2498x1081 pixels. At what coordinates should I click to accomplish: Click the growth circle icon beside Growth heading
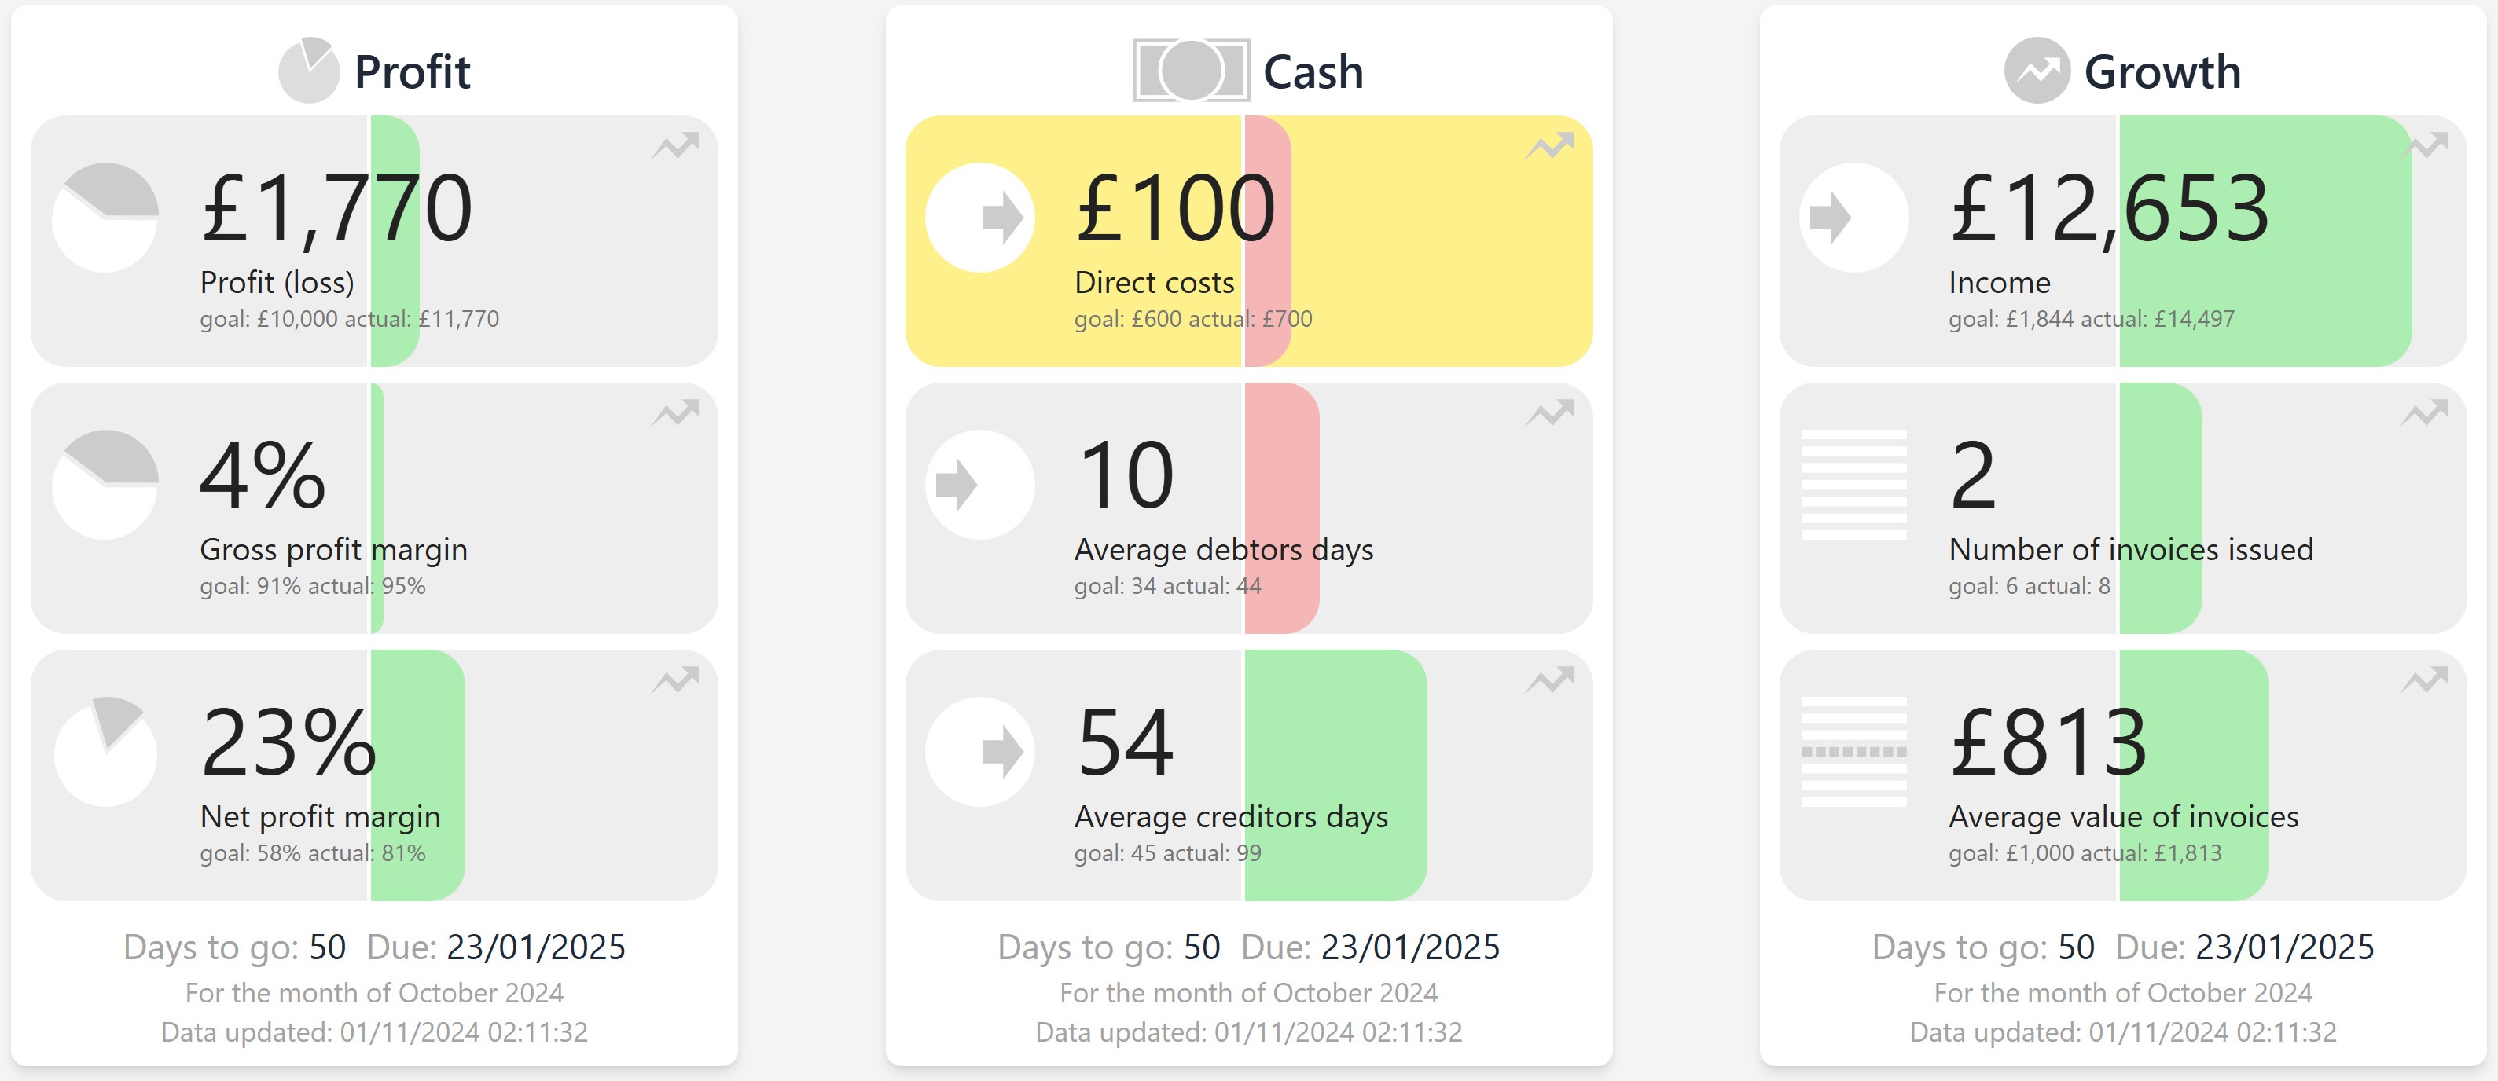pyautogui.click(x=2037, y=71)
